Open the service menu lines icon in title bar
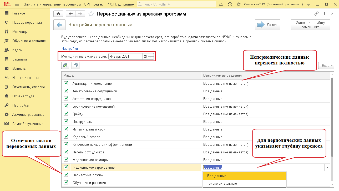This screenshot has width=339, height=191. click(x=309, y=4)
